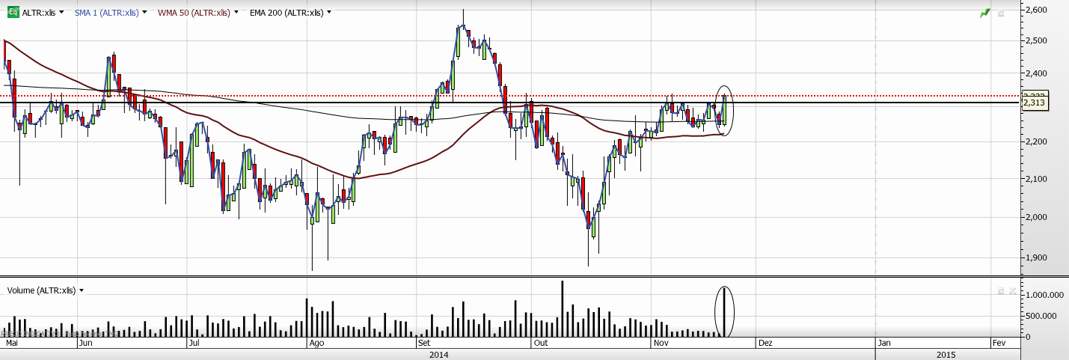Click the 2,200 price axis label
The image size is (1069, 360).
(x=1035, y=141)
